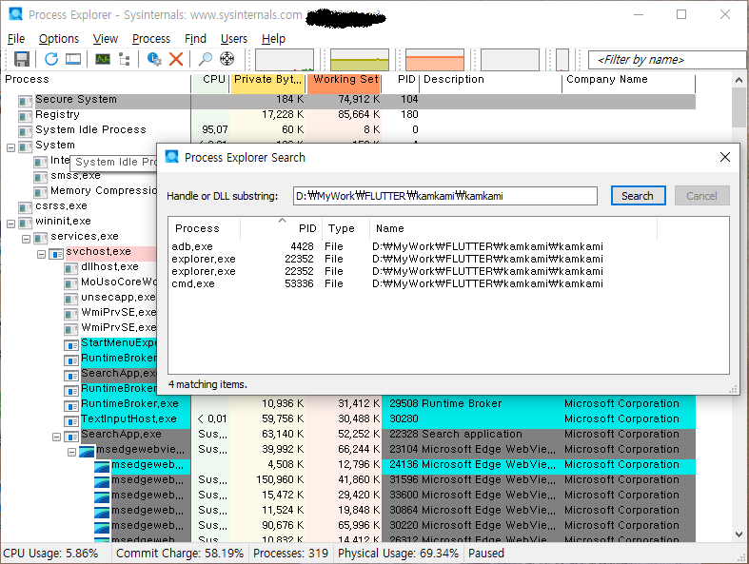Sort search results by Name column
Image resolution: width=749 pixels, height=564 pixels.
514,229
